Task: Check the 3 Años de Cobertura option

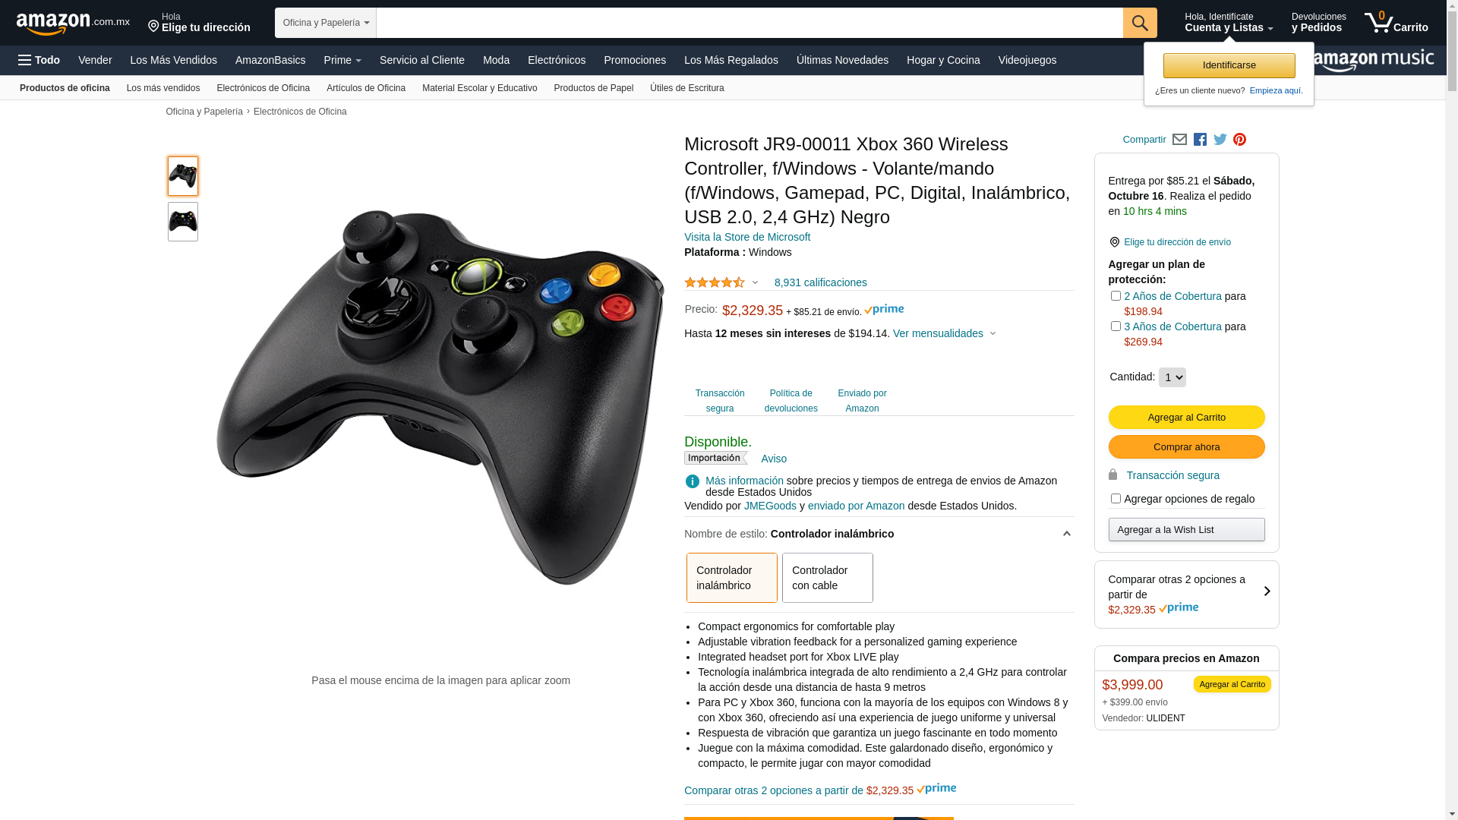Action: 1116,326
